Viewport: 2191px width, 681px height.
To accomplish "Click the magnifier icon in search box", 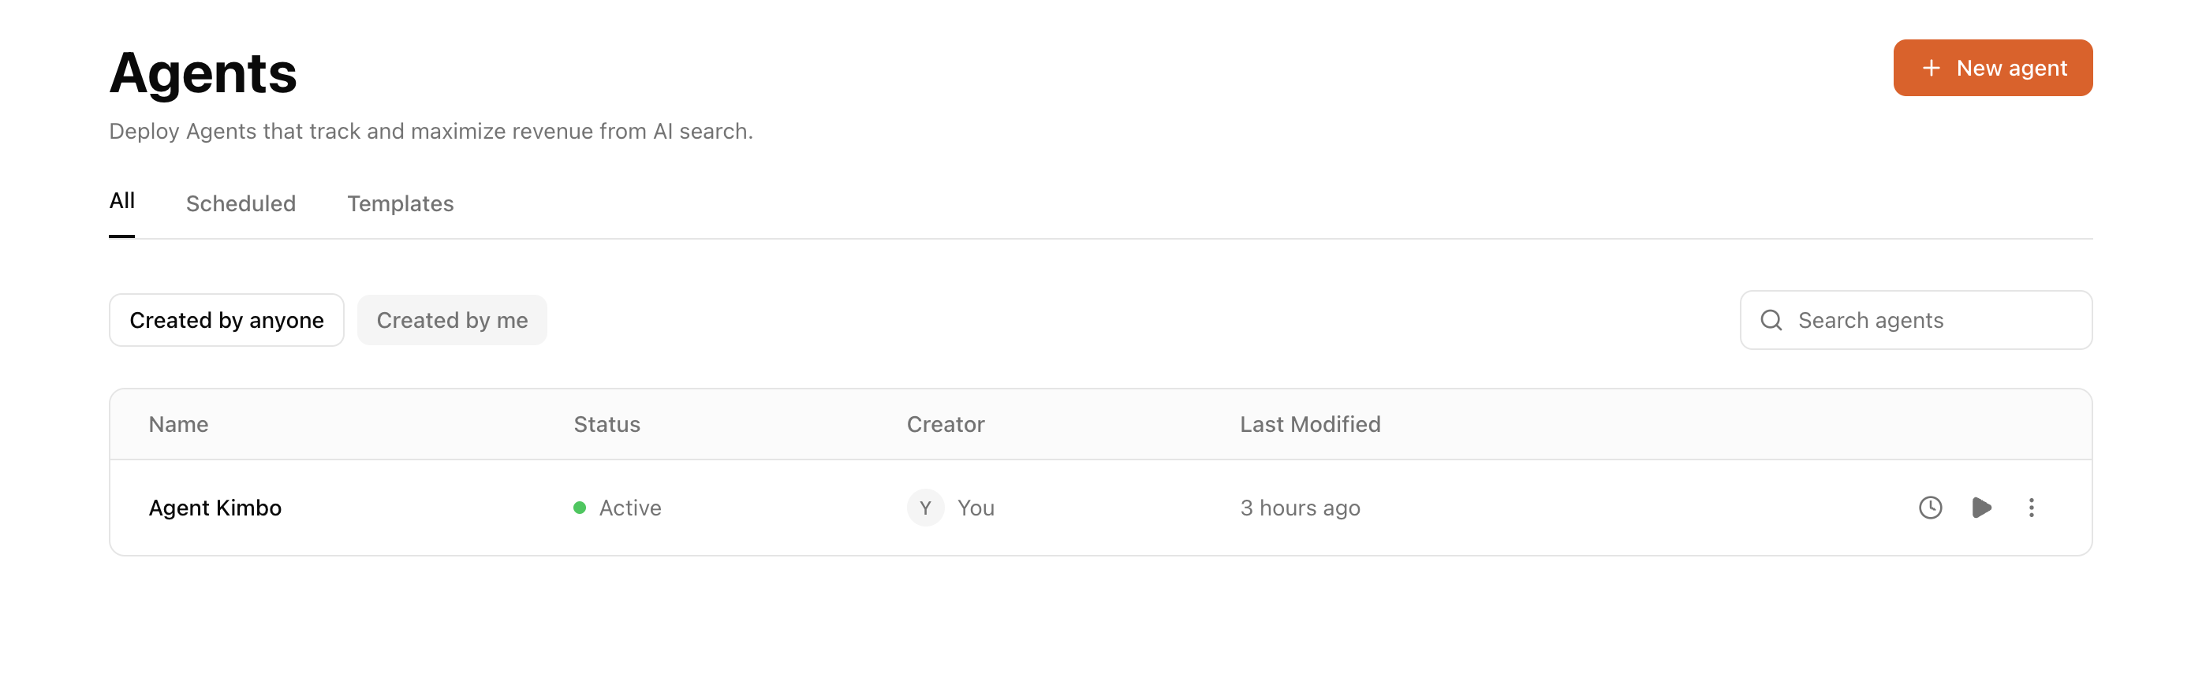I will [1771, 321].
